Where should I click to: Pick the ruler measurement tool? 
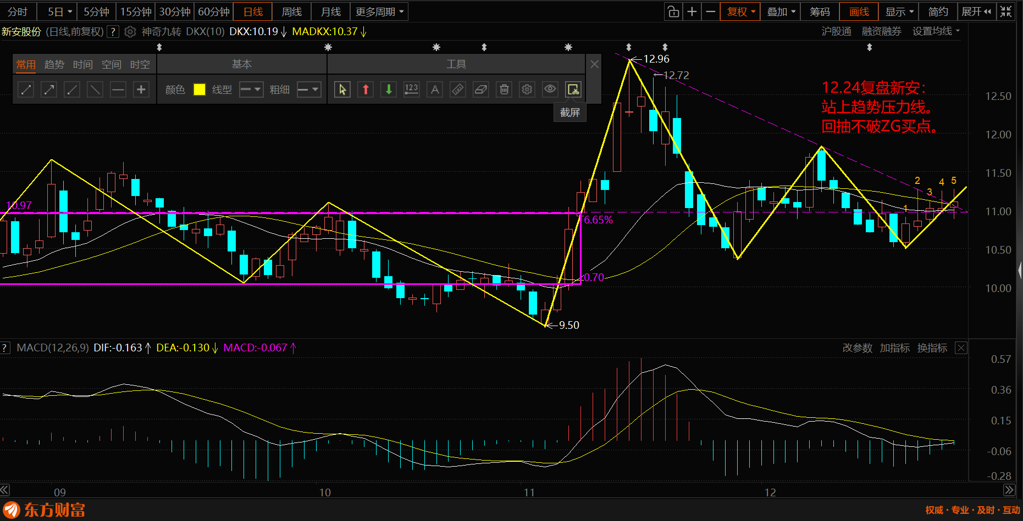(x=457, y=89)
